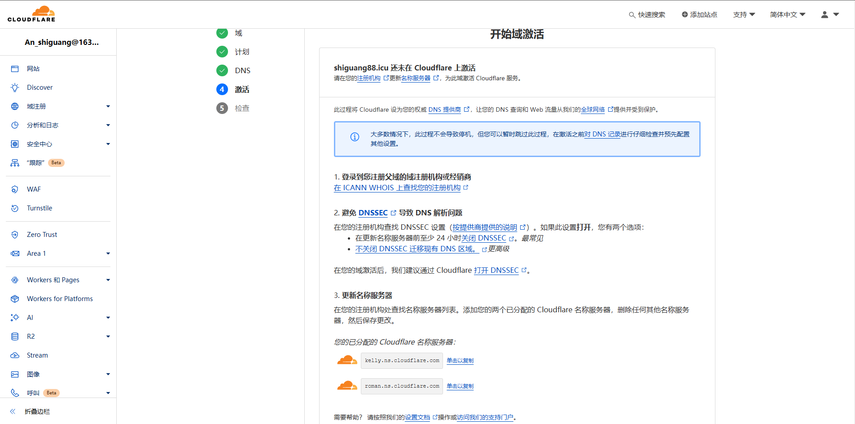The height and width of the screenshot is (424, 855).
Task: Expand the Workers 和 Pages submenu arrow
Action: [x=108, y=280]
